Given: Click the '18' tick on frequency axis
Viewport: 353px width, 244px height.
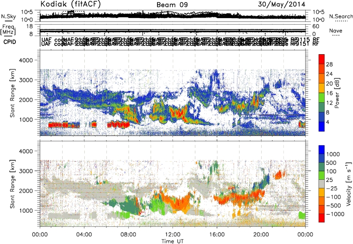Looking at the screenshot, I should click(x=30, y=26).
